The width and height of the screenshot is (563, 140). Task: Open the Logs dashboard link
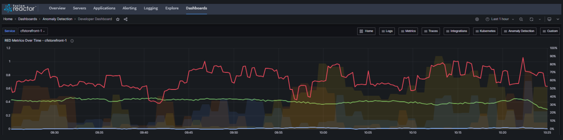(x=387, y=31)
